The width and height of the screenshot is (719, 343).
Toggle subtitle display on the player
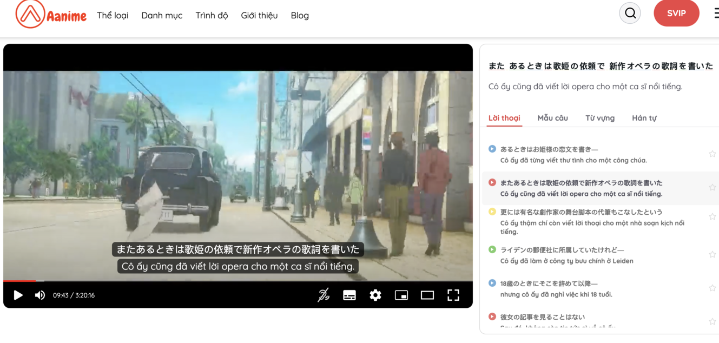(x=349, y=295)
